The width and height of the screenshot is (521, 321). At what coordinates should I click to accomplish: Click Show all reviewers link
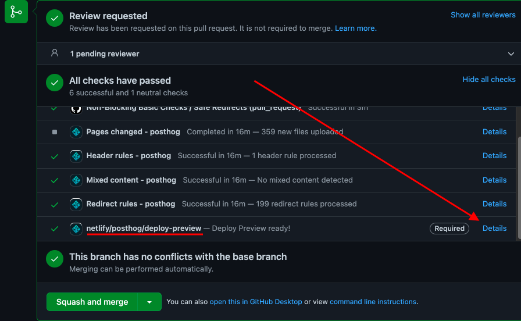tap(483, 15)
